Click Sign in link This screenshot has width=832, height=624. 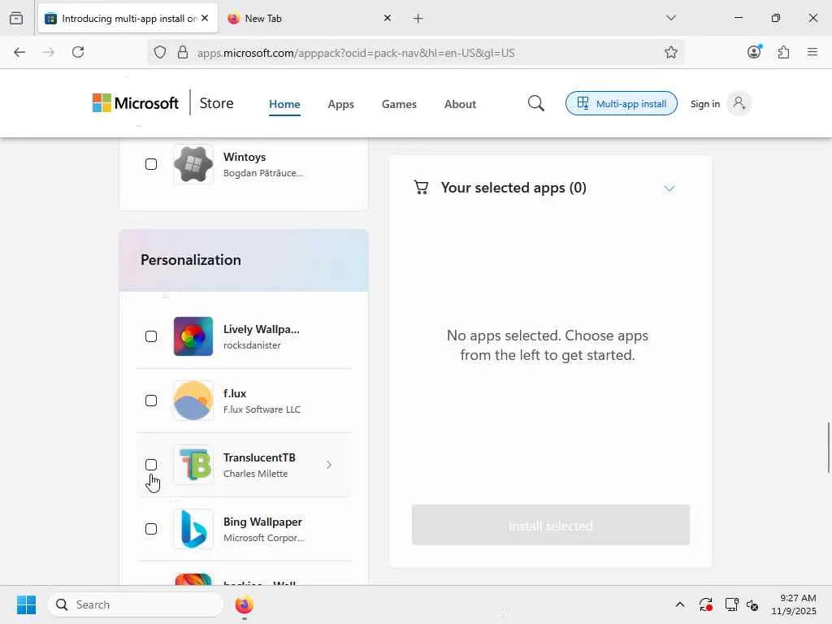pos(704,104)
